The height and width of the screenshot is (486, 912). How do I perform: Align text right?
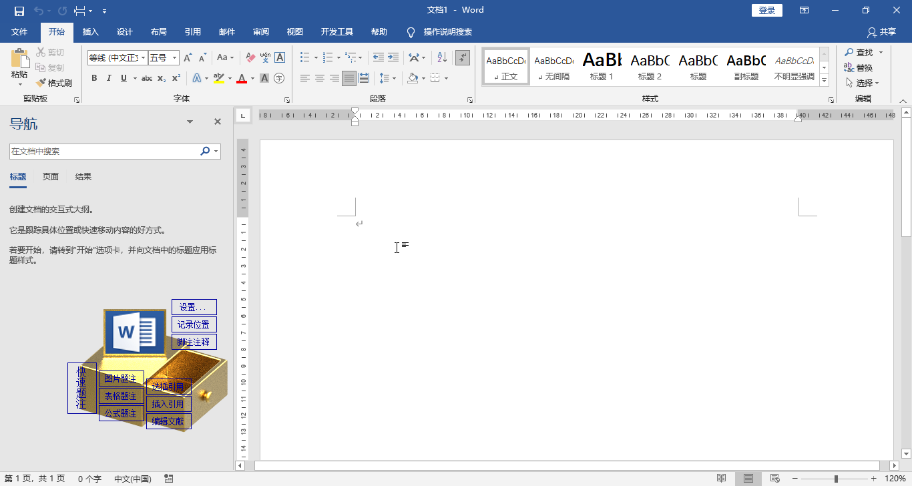coord(334,78)
